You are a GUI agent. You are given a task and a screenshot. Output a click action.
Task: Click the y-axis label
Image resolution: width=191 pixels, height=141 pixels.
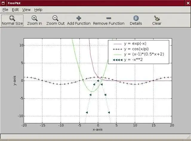point(15,80)
